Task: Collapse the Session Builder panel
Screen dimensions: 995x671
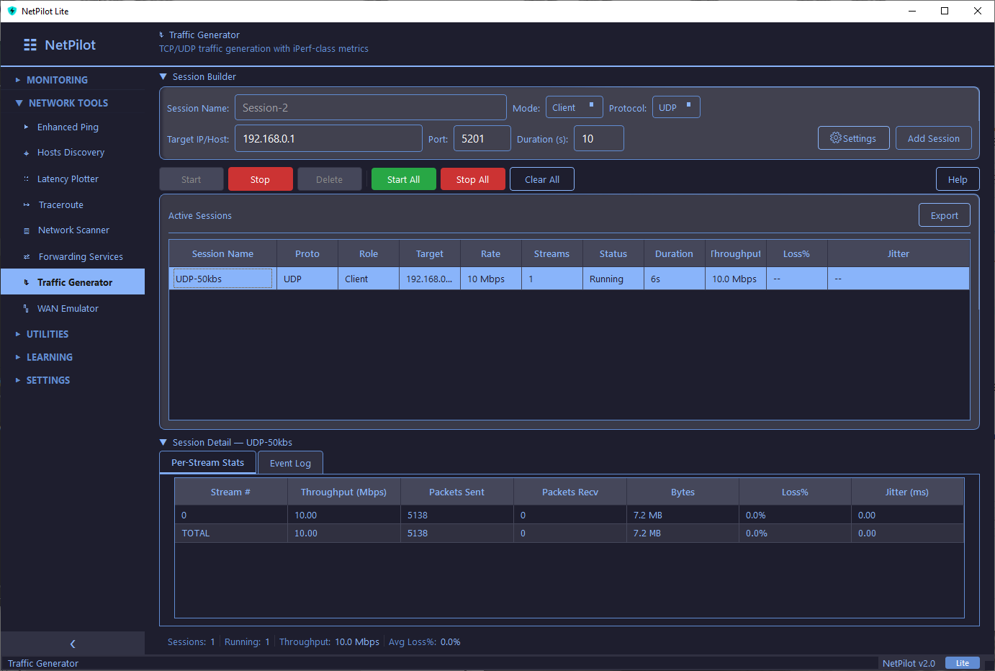Action: click(x=163, y=76)
